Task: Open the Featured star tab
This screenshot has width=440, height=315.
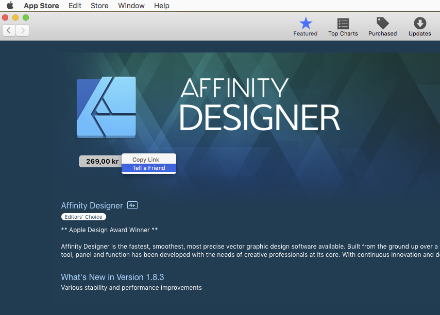Action: pyautogui.click(x=306, y=27)
